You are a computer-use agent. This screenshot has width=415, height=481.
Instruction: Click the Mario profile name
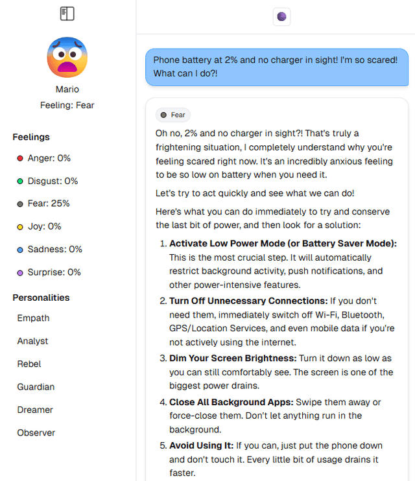67,89
